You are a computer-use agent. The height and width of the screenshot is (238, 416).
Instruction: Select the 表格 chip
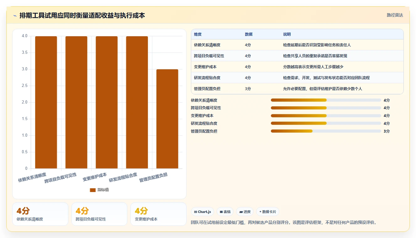pyautogui.click(x=225, y=212)
